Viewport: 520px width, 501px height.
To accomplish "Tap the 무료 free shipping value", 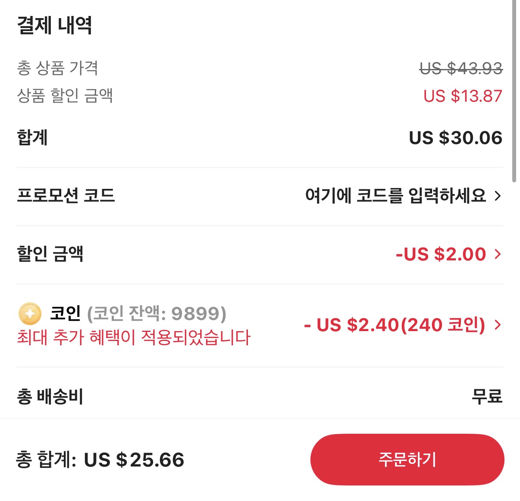I will pos(487,396).
